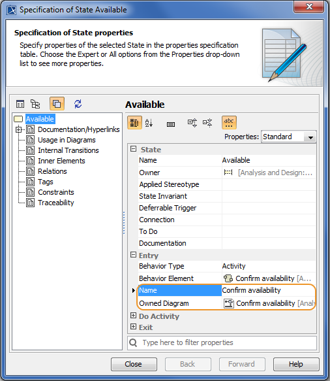Image resolution: width=330 pixels, height=381 pixels.
Task: Click the magnifier icon in filter field
Action: (x=133, y=342)
